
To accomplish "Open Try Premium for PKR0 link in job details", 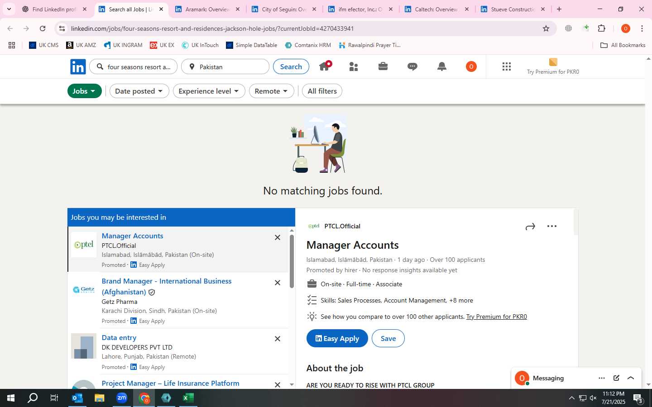I will pos(497,317).
